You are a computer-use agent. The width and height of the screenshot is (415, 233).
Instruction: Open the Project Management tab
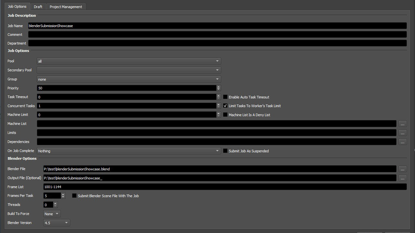66,6
